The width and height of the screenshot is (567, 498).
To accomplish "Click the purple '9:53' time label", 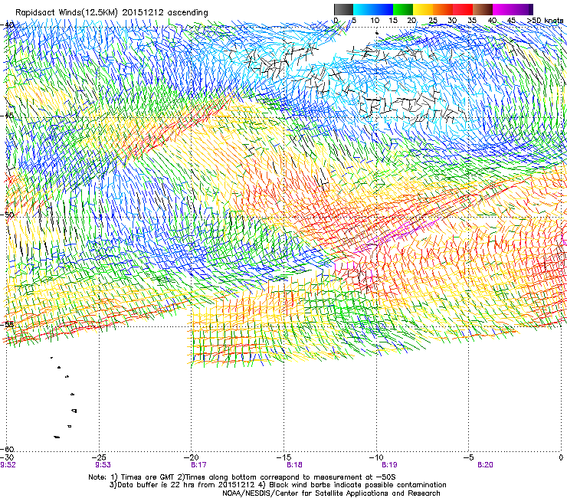I will pyautogui.click(x=103, y=465).
